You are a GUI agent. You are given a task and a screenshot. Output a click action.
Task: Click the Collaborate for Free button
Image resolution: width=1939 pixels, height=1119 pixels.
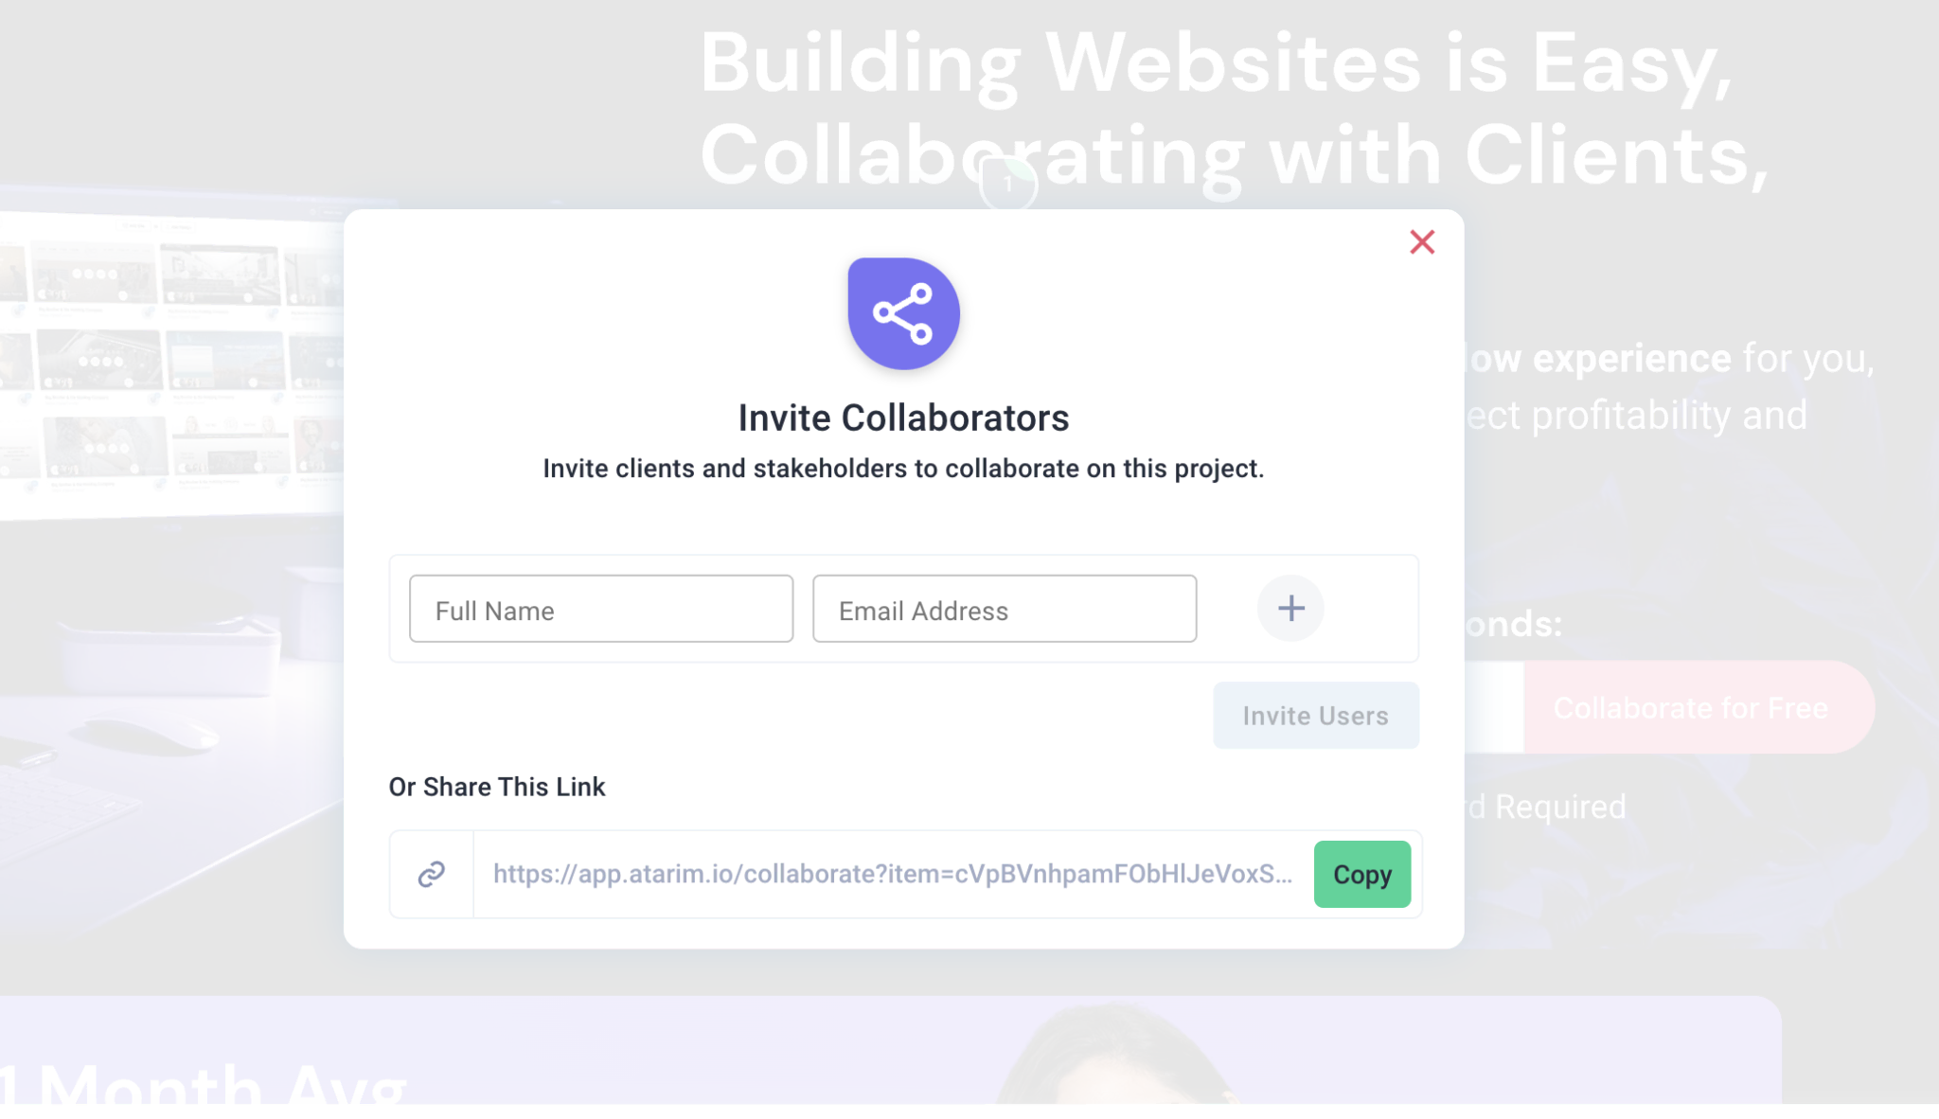(1690, 708)
